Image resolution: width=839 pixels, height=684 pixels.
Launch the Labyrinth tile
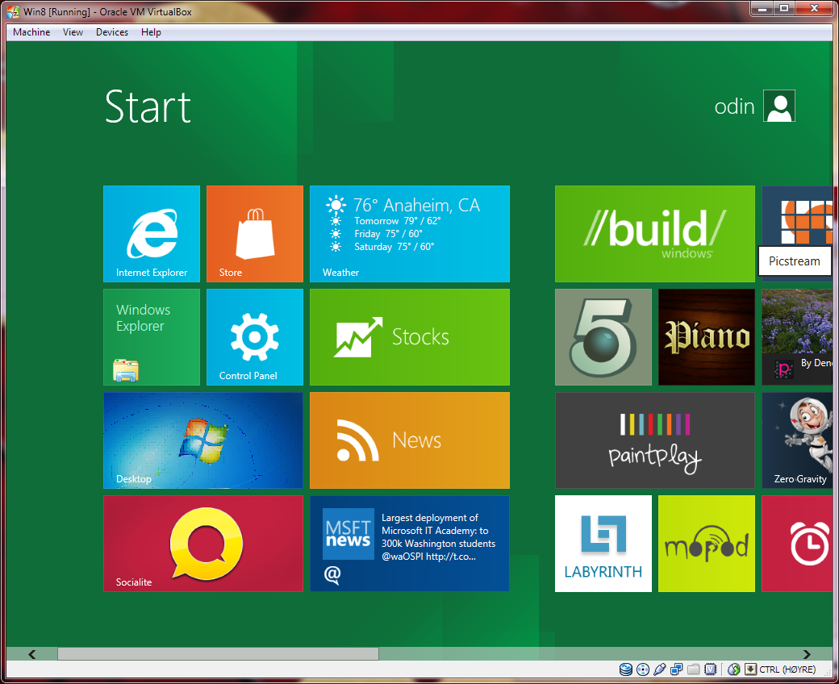pyautogui.click(x=603, y=544)
